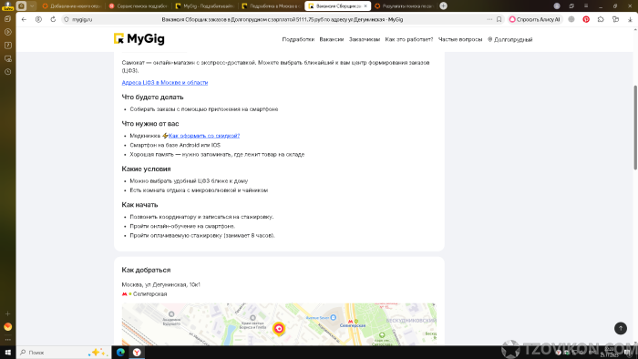The width and height of the screenshot is (638, 359).
Task: Open Адреса ЦФЗ в Москве и области link
Action: [x=165, y=83]
